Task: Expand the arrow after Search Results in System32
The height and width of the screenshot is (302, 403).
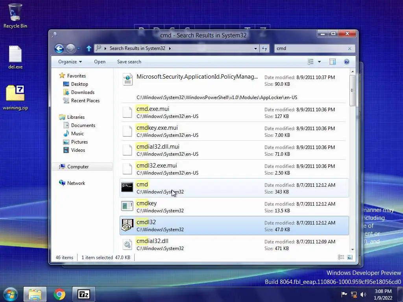Action: pos(170,48)
